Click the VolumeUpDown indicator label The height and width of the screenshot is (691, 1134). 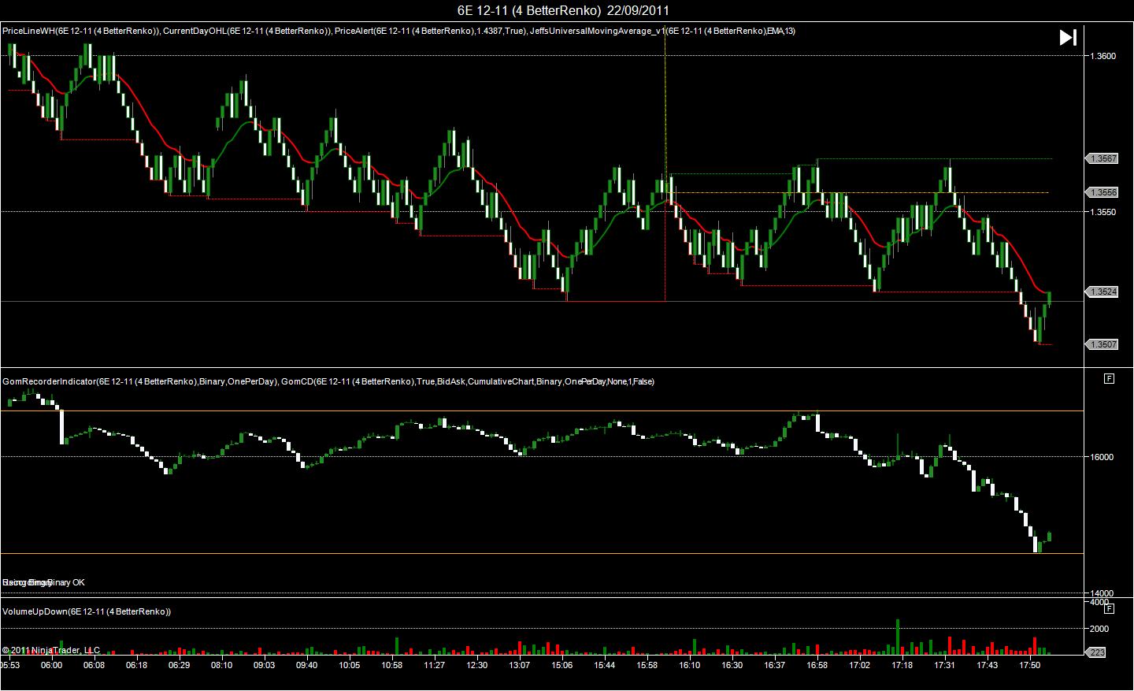point(87,611)
